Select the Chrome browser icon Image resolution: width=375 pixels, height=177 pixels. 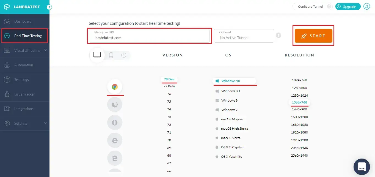(115, 87)
